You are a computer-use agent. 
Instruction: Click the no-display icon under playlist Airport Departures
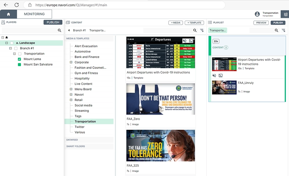click(x=221, y=76)
